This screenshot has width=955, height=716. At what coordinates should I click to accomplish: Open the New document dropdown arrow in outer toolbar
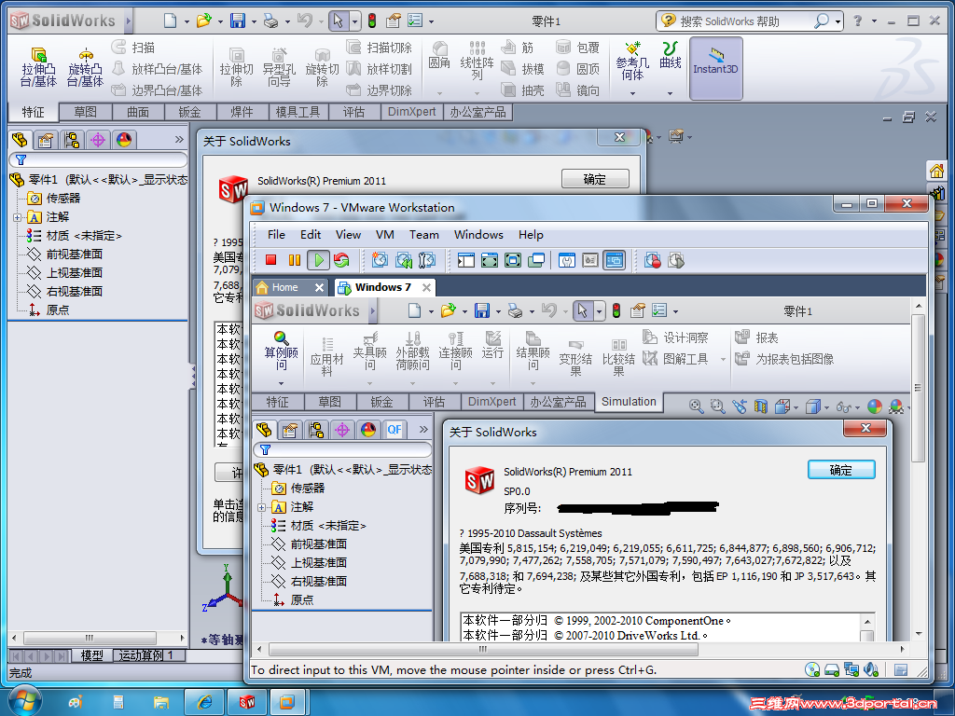187,22
